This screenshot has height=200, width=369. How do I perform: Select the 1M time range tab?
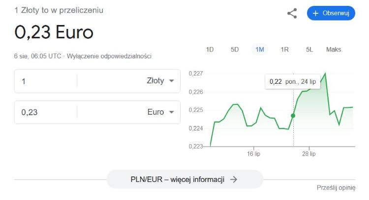click(260, 50)
